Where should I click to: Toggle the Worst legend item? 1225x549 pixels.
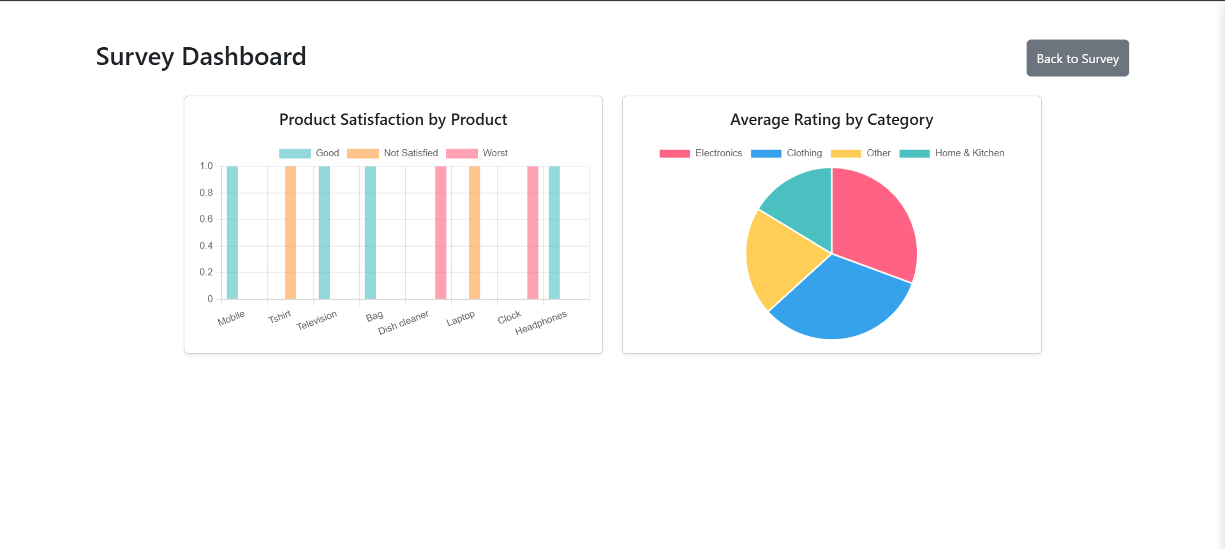tap(477, 153)
